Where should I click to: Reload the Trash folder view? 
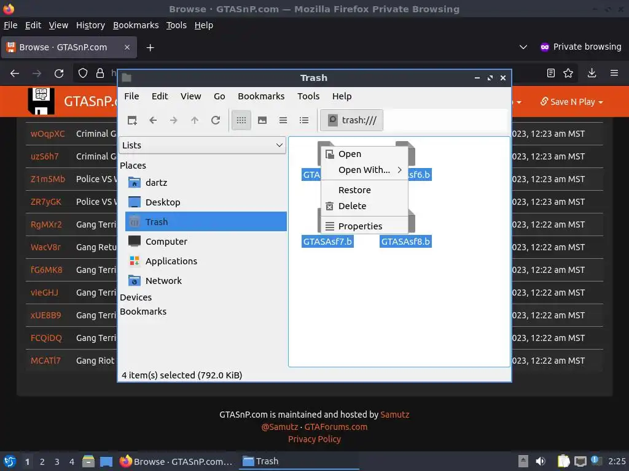(x=216, y=120)
